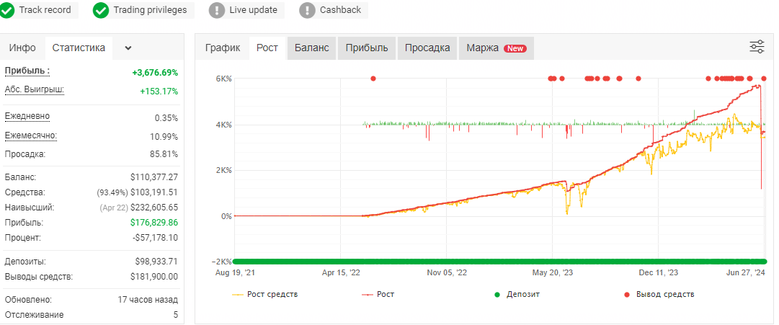Click the +153.17% absolute gain value
Viewport: 779px width, 325px height.
click(x=159, y=92)
